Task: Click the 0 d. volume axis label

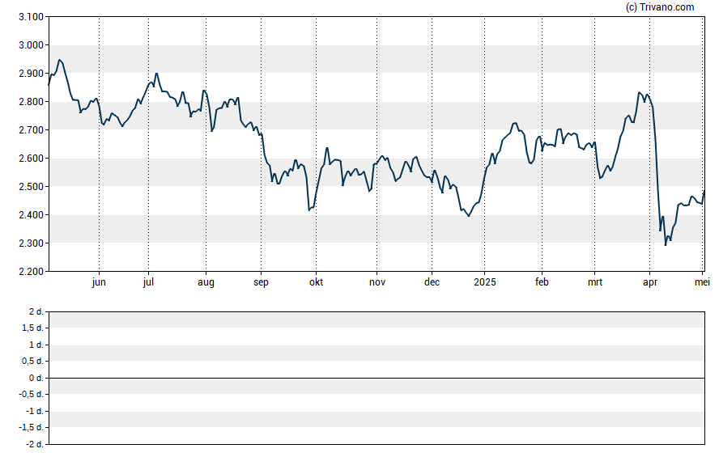Action: coord(36,379)
